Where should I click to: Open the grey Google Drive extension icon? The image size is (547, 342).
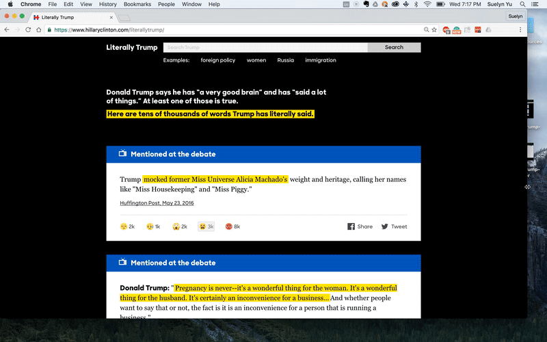[x=488, y=30]
